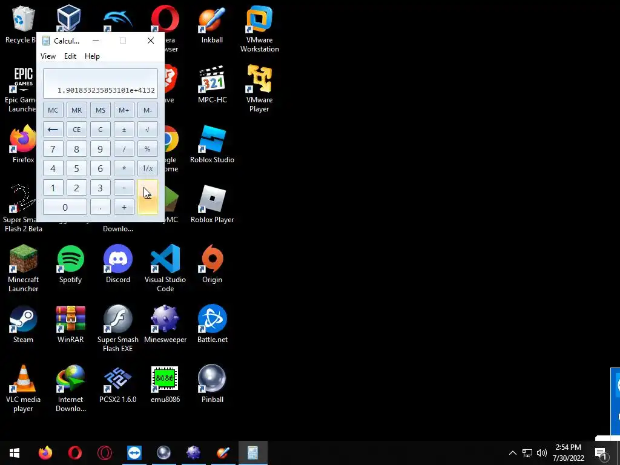Click the square root button
The height and width of the screenshot is (465, 620).
[148, 130]
